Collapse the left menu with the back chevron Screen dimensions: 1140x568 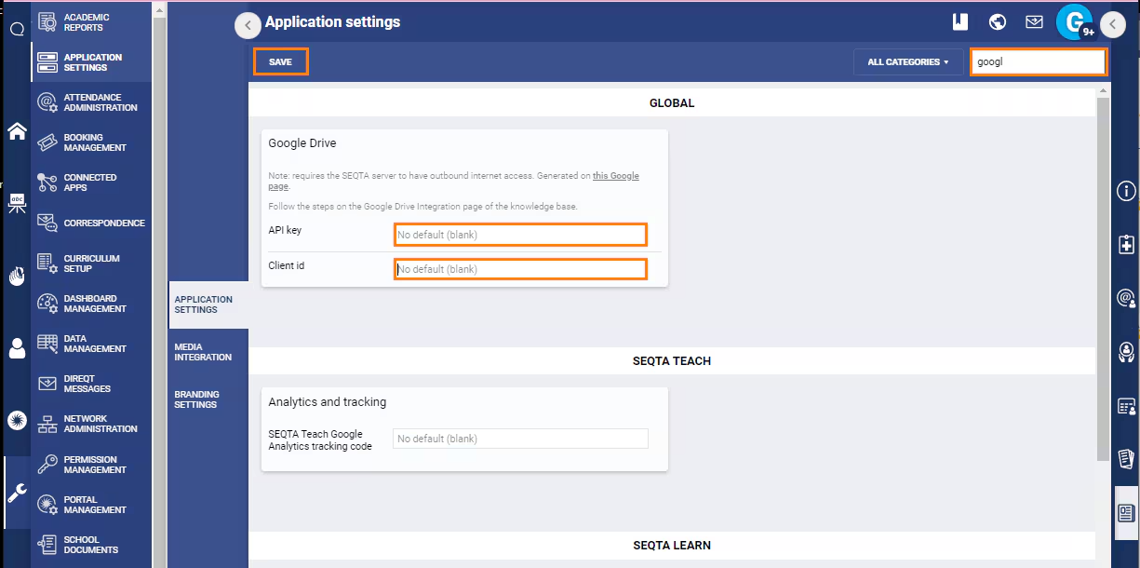point(248,26)
